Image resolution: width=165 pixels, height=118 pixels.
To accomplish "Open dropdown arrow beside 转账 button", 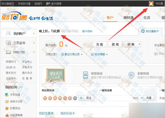I will pyautogui.click(x=139, y=44).
